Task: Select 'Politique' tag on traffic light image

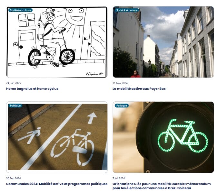Action: click(122, 106)
